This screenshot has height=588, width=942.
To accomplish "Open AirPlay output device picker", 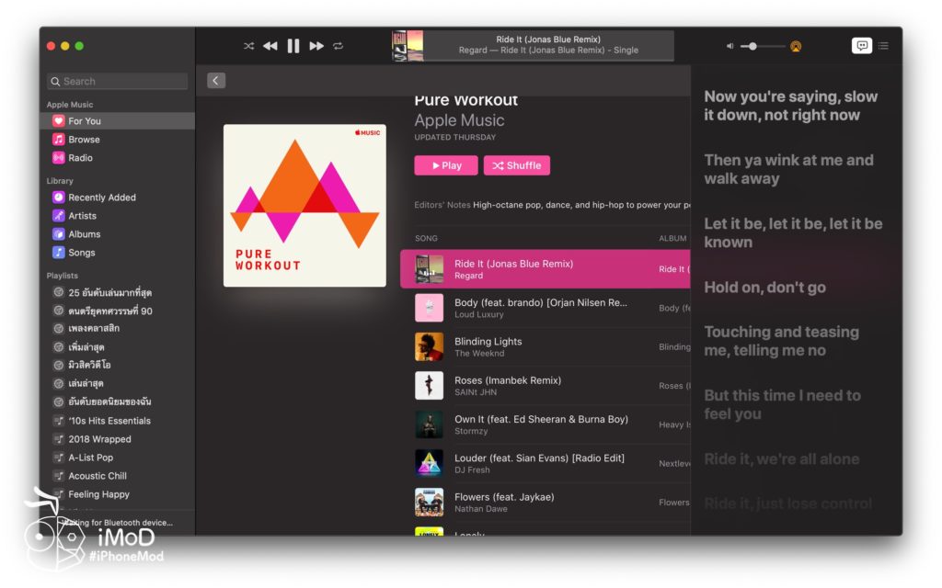I will 796,46.
